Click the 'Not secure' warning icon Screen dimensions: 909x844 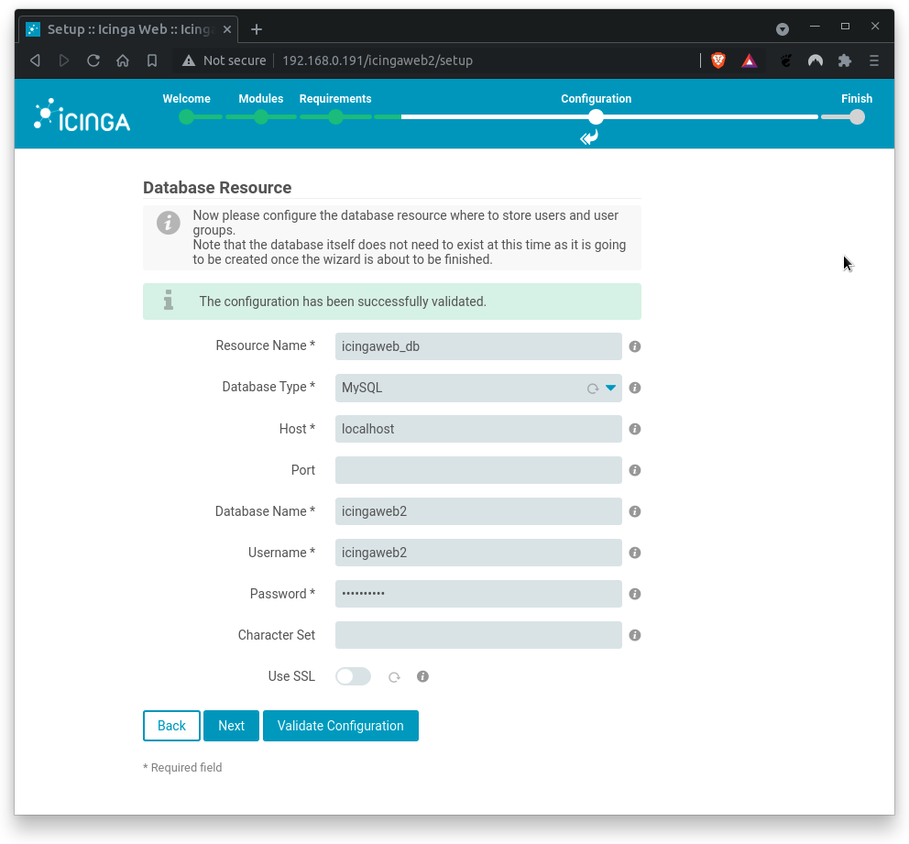click(189, 60)
